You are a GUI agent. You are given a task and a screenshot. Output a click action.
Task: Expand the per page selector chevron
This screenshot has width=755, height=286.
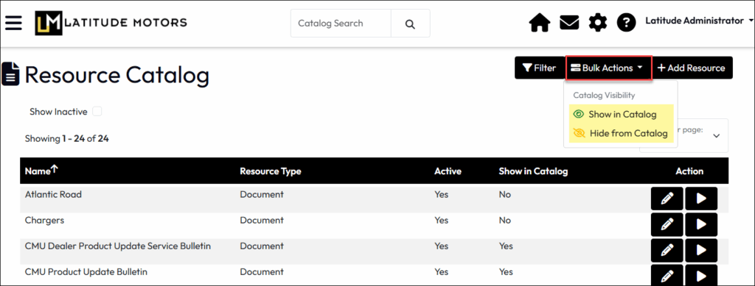(716, 136)
